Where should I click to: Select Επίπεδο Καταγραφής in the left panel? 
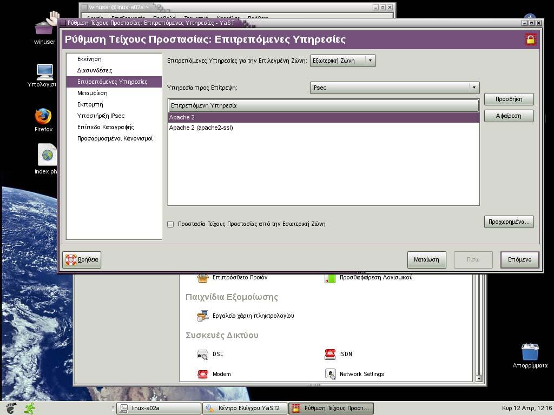point(114,126)
